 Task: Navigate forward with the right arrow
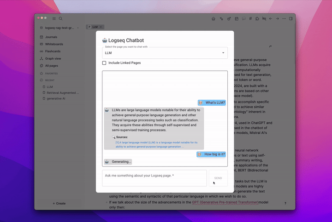click(x=278, y=18)
